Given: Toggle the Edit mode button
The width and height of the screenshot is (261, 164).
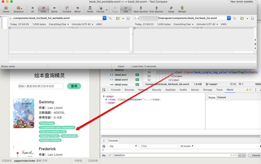Looking at the screenshot, I should (x=126, y=9).
